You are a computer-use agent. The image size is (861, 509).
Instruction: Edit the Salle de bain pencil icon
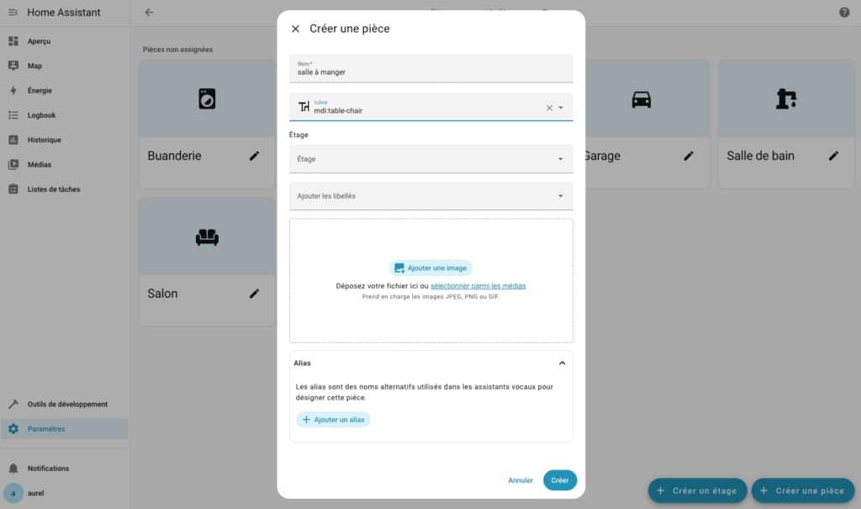(833, 156)
